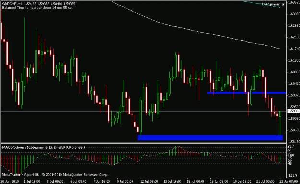Image resolution: width=300 pixels, height=184 pixels.
Task: Click the 22 Jul 08:00 time label
Action: pyautogui.click(x=288, y=181)
